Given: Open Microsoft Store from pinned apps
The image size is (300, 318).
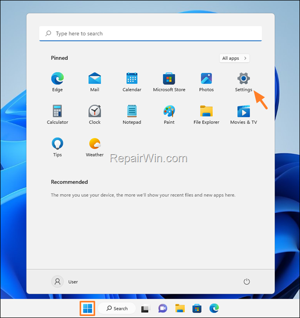Looking at the screenshot, I should (169, 82).
